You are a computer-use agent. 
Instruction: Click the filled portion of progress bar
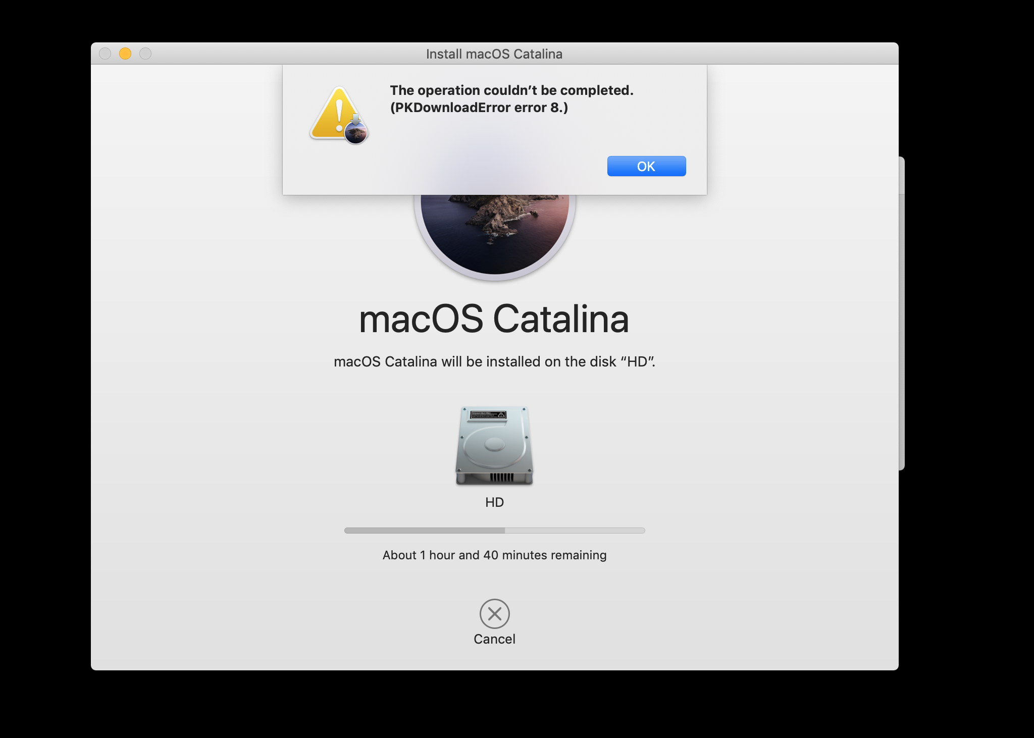(424, 531)
